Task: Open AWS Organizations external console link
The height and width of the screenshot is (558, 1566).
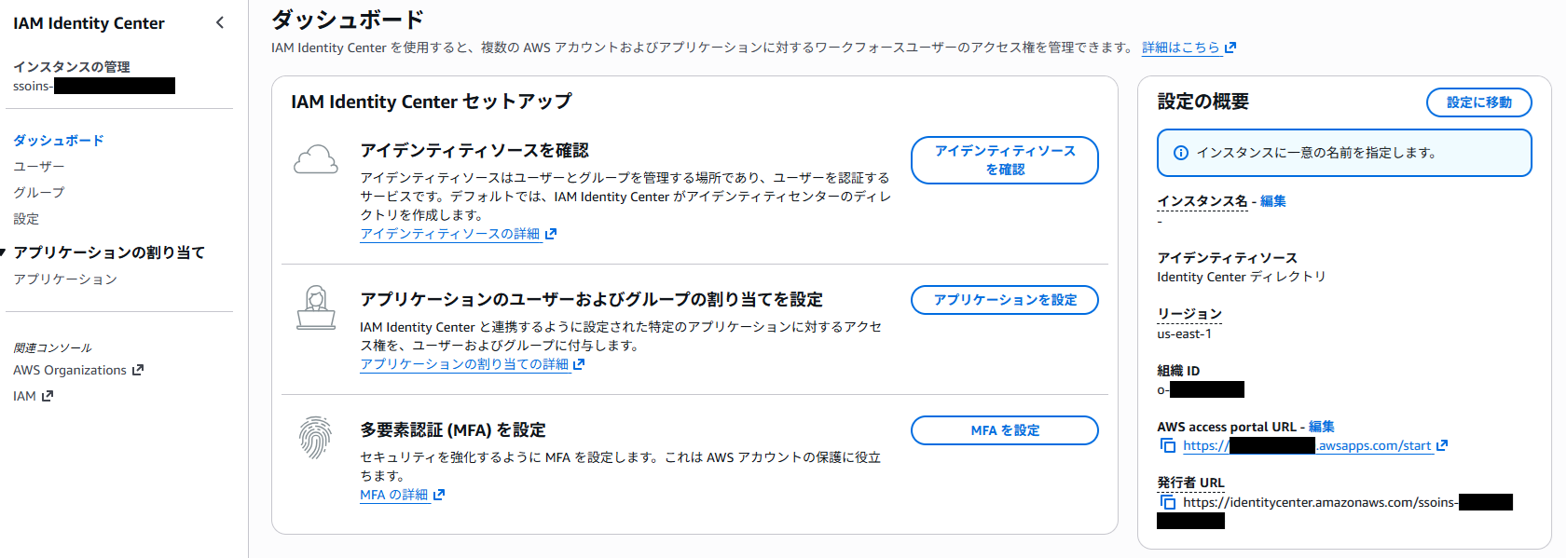Action: coord(78,370)
